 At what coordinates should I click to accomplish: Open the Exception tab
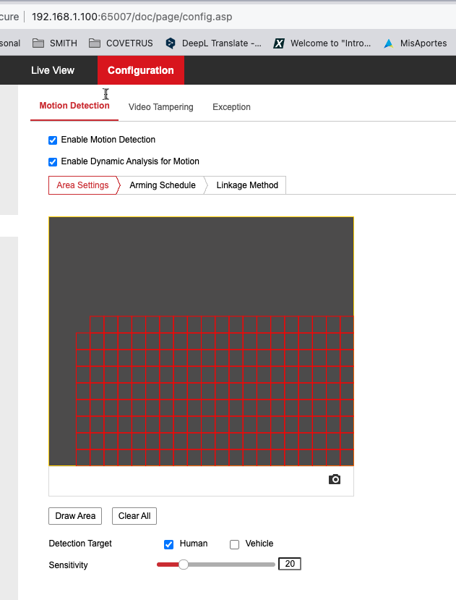pos(231,107)
